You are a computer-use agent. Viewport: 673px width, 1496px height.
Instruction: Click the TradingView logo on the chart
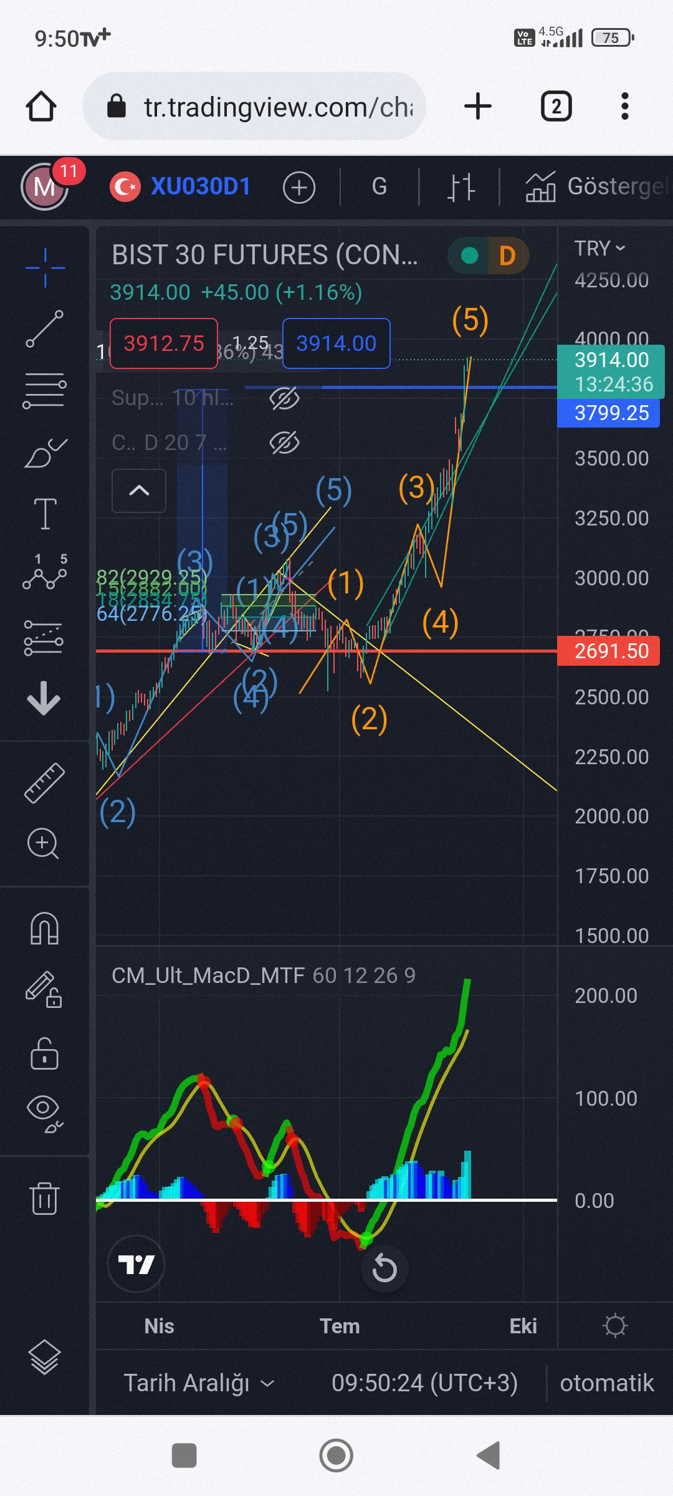tap(136, 1264)
